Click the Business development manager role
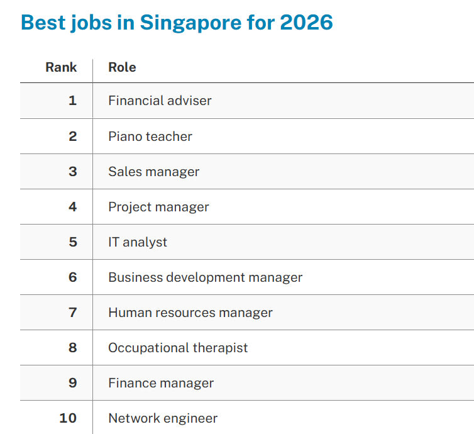The height and width of the screenshot is (434, 474). pyautogui.click(x=205, y=277)
